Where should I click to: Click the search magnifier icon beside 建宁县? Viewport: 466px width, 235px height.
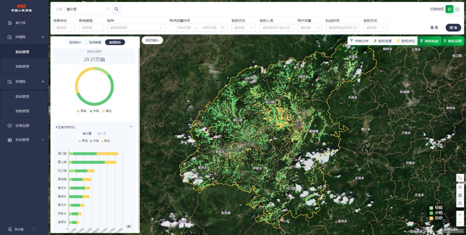click(116, 9)
